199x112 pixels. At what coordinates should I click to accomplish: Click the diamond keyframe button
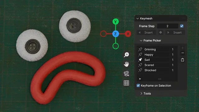161,32
